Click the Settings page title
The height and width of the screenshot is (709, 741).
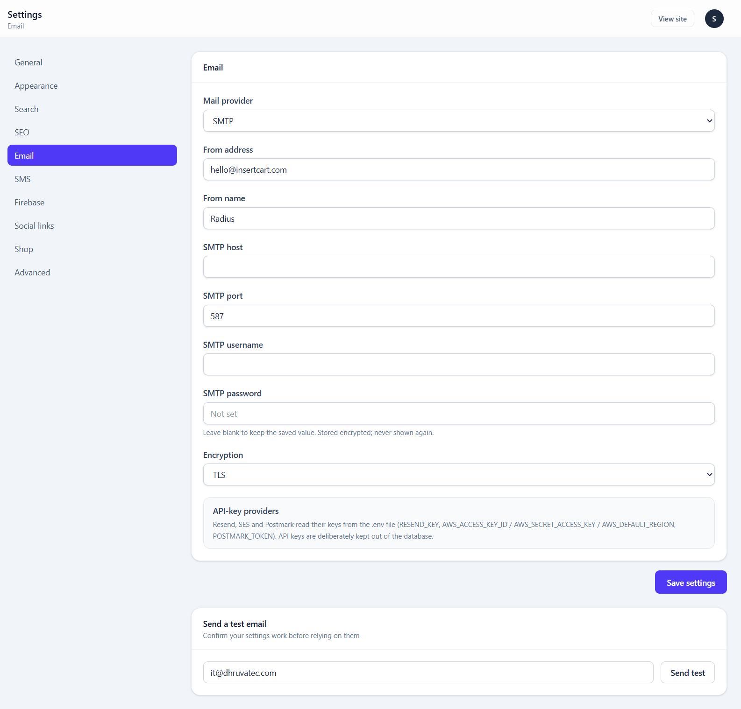coord(25,14)
